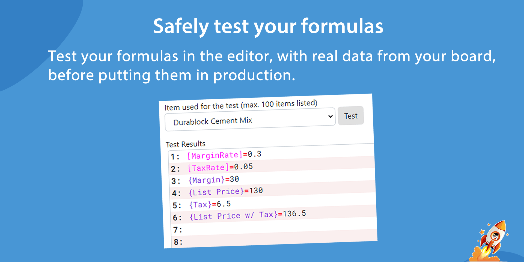This screenshot has height=262, width=524.
Task: Open the Durablock Cement Mix item dropdown
Action: pos(250,120)
